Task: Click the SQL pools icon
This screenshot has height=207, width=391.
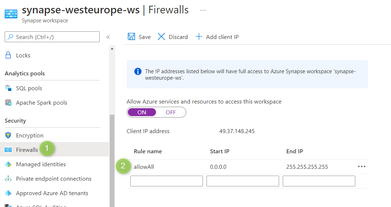Action: [8, 88]
